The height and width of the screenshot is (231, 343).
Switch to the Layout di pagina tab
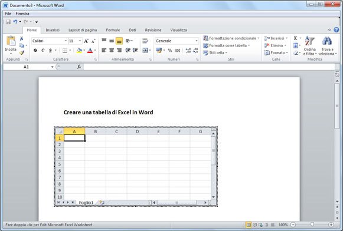click(x=83, y=30)
